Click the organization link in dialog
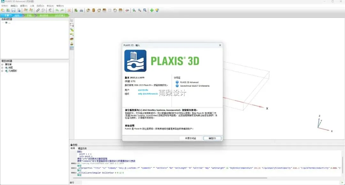 tap(148, 94)
